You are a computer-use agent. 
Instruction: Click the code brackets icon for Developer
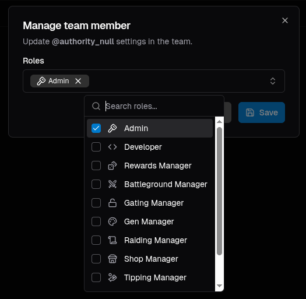112,147
